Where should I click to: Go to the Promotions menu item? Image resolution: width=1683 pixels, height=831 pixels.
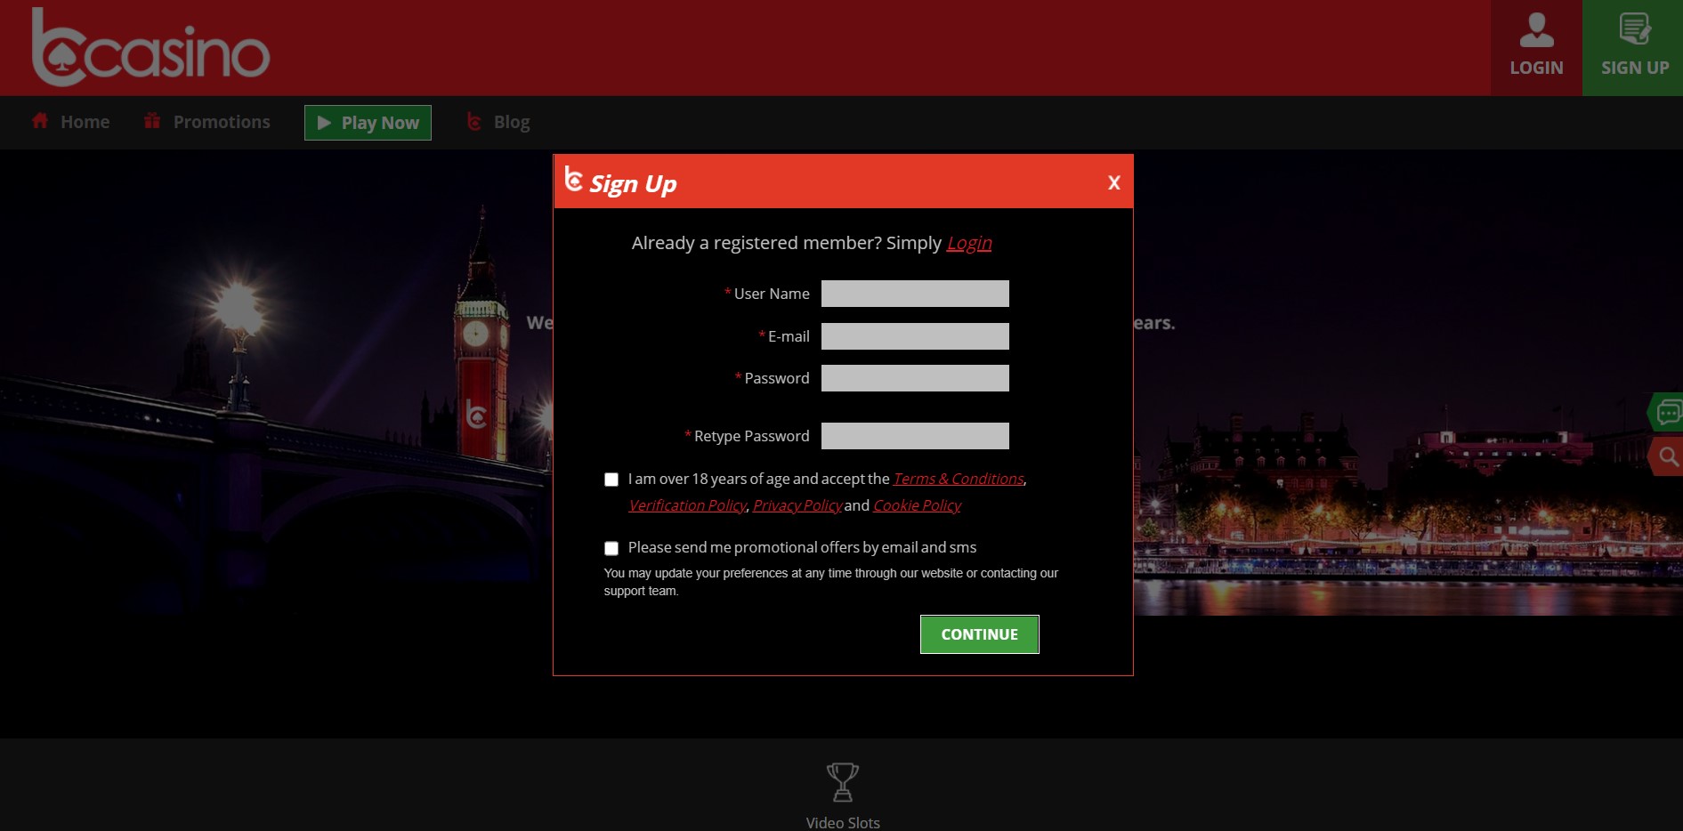point(222,122)
